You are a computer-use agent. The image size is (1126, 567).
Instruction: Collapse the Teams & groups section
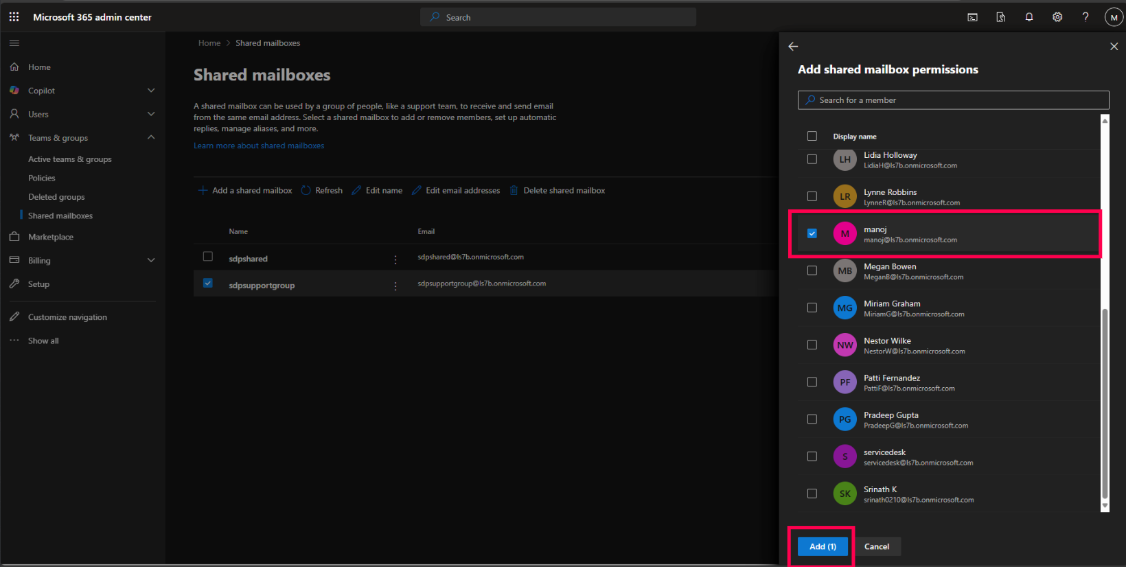tap(151, 137)
